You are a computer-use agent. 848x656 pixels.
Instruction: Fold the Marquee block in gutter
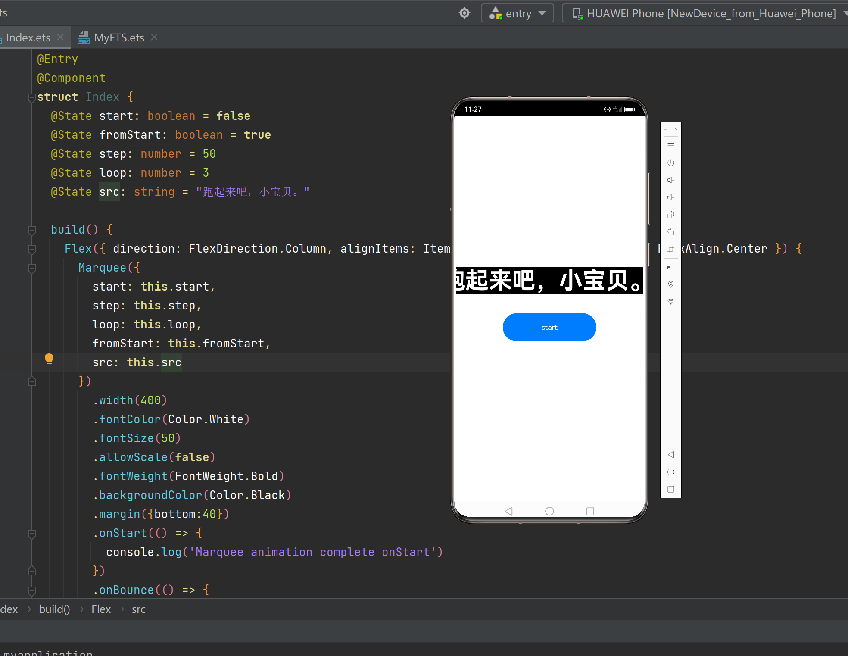pyautogui.click(x=31, y=268)
